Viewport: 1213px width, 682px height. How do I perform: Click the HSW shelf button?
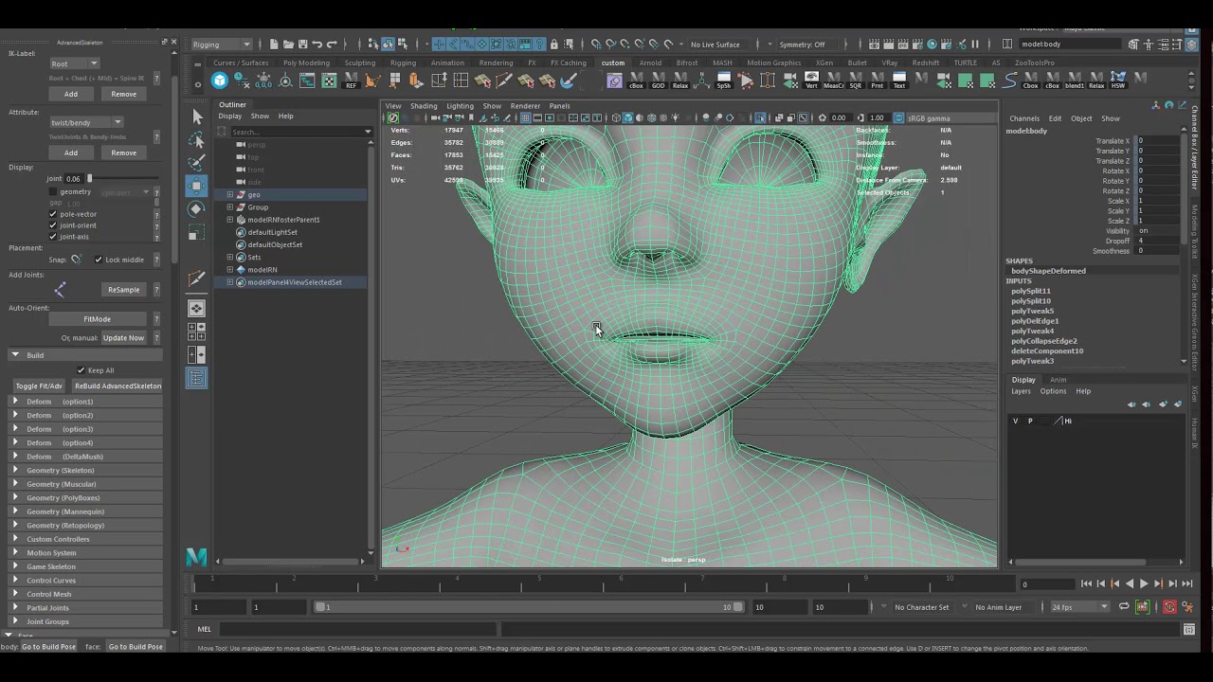(1118, 81)
